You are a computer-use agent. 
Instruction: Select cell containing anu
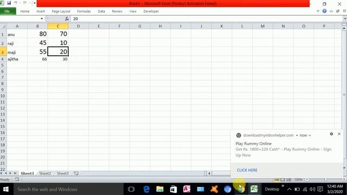pyautogui.click(x=17, y=34)
